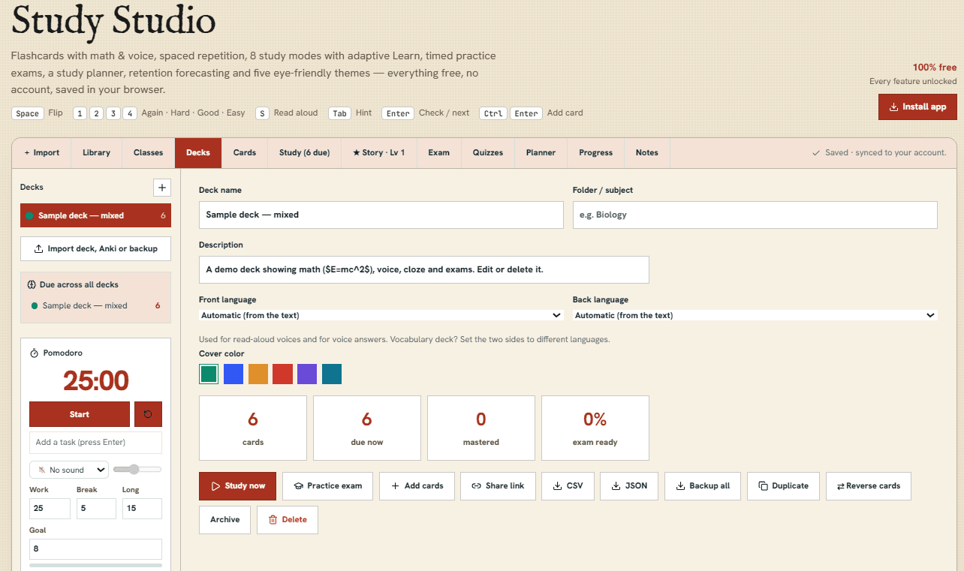Open the Back language dropdown

pyautogui.click(x=755, y=315)
